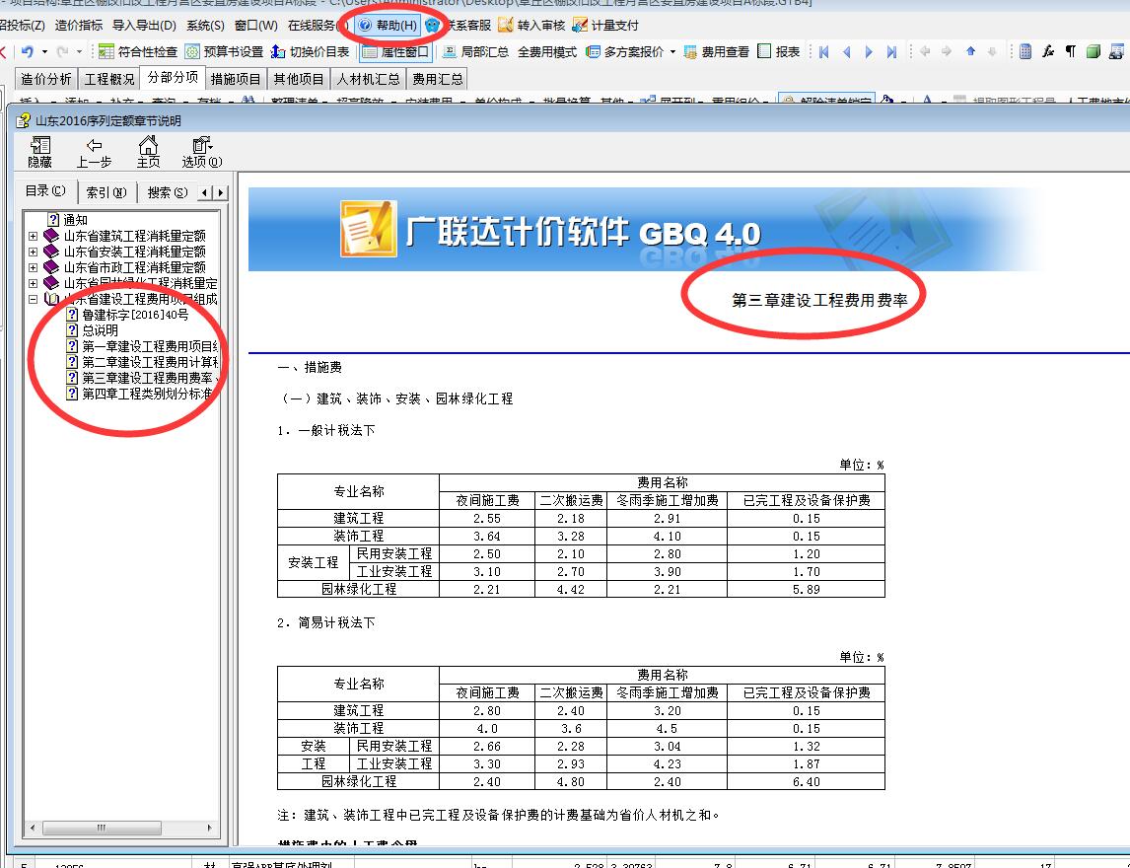Click the blue 联系客服 mascot icon

pyautogui.click(x=433, y=26)
